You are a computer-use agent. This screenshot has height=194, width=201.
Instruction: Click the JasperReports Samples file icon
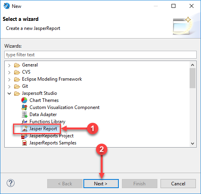pyautogui.click(x=24, y=143)
